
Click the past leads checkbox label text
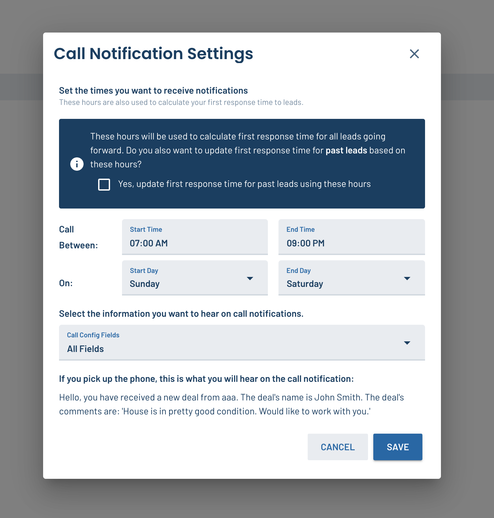pyautogui.click(x=244, y=184)
